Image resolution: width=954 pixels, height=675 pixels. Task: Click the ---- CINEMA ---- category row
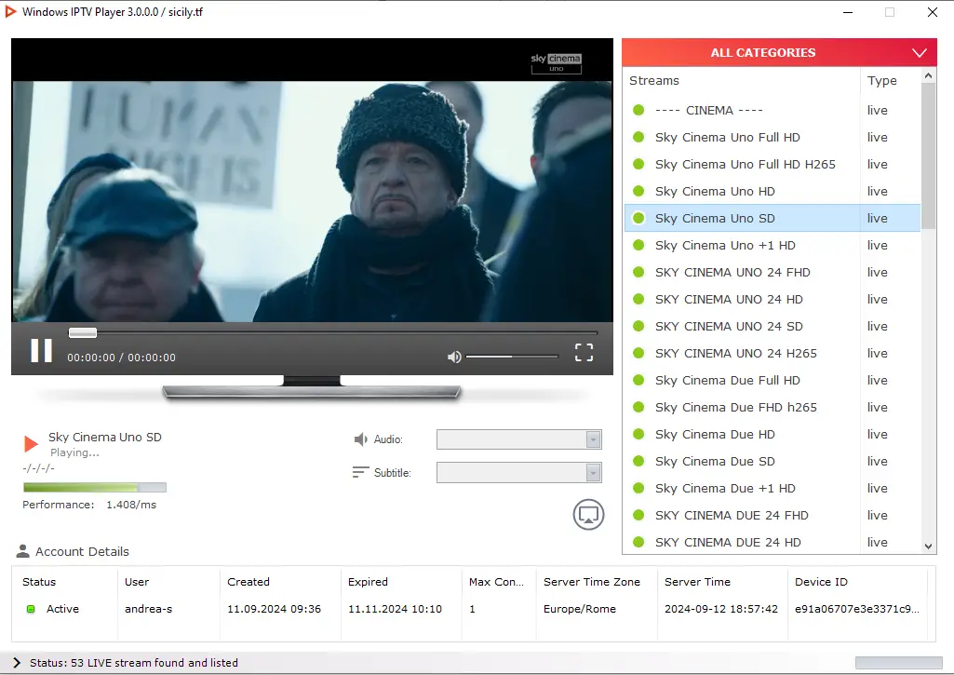773,110
